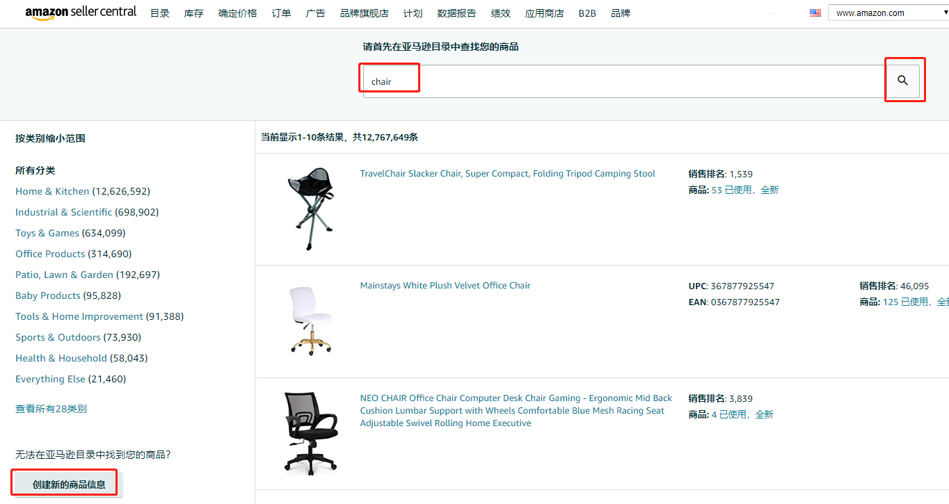Open the 计划 menu

point(413,13)
